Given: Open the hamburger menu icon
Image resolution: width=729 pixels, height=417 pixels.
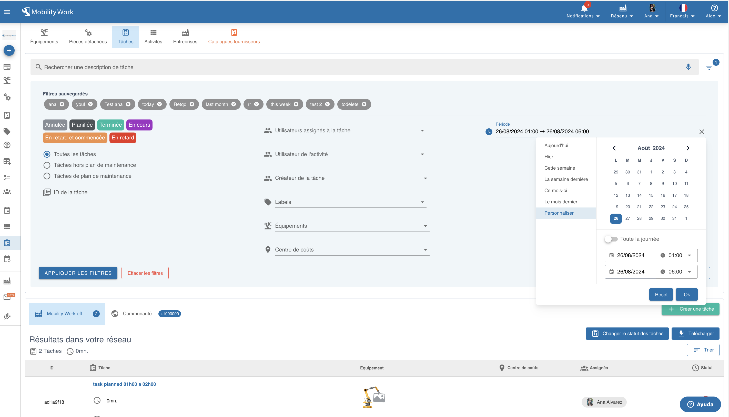Looking at the screenshot, I should point(7,12).
